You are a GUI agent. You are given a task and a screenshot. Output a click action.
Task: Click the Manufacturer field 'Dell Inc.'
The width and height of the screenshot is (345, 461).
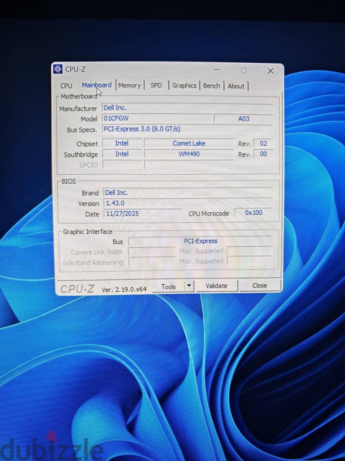[x=187, y=108]
